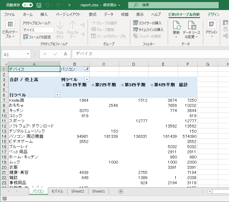Click the Save icon in title bar

click(39, 5)
